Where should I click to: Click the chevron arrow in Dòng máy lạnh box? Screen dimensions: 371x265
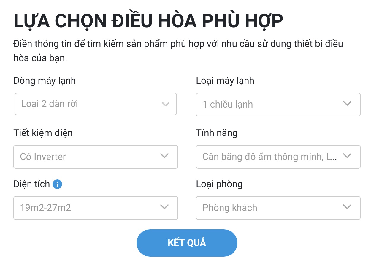tap(165, 104)
